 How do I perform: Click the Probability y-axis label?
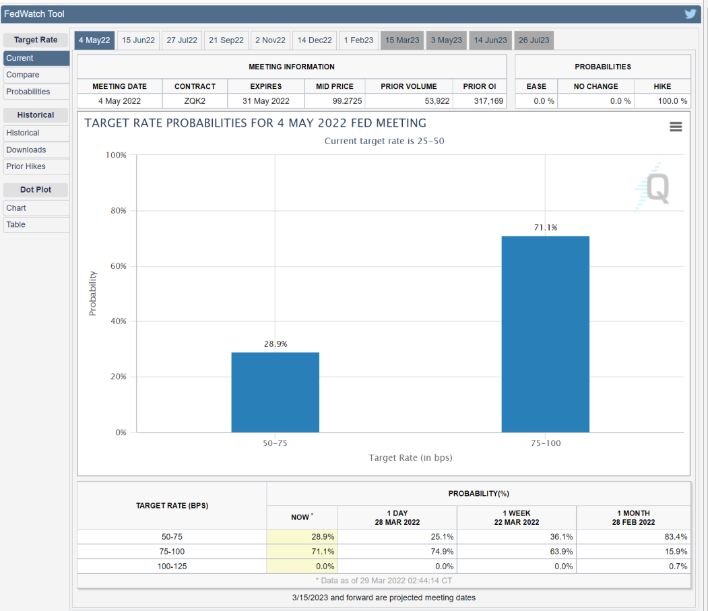point(92,294)
